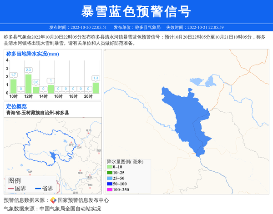Select the 50~100 dark blue legend swatch

tap(109, 184)
